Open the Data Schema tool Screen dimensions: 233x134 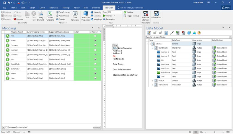point(63,12)
